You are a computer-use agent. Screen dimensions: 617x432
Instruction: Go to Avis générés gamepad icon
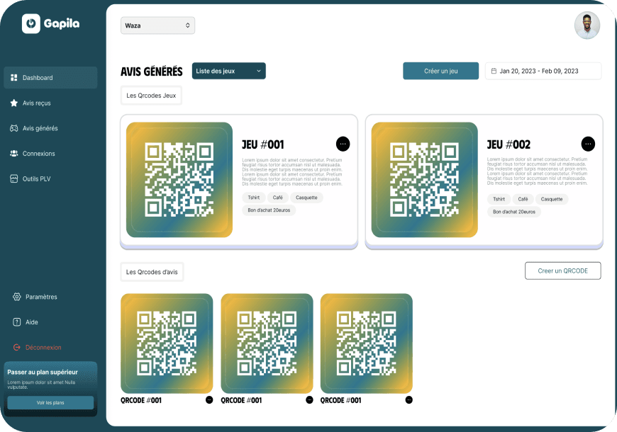point(13,128)
